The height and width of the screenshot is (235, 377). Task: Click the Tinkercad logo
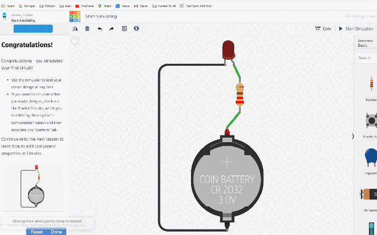74,16
